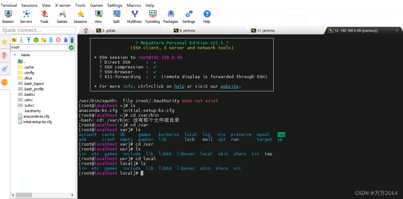Select the .bash_logout file
The width and height of the screenshot is (403, 199).
click(31, 84)
